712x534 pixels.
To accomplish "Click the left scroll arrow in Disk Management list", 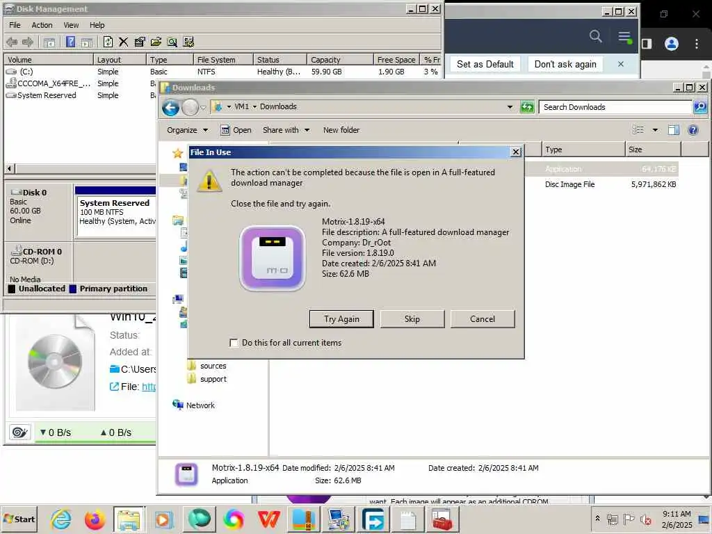I will (9, 169).
